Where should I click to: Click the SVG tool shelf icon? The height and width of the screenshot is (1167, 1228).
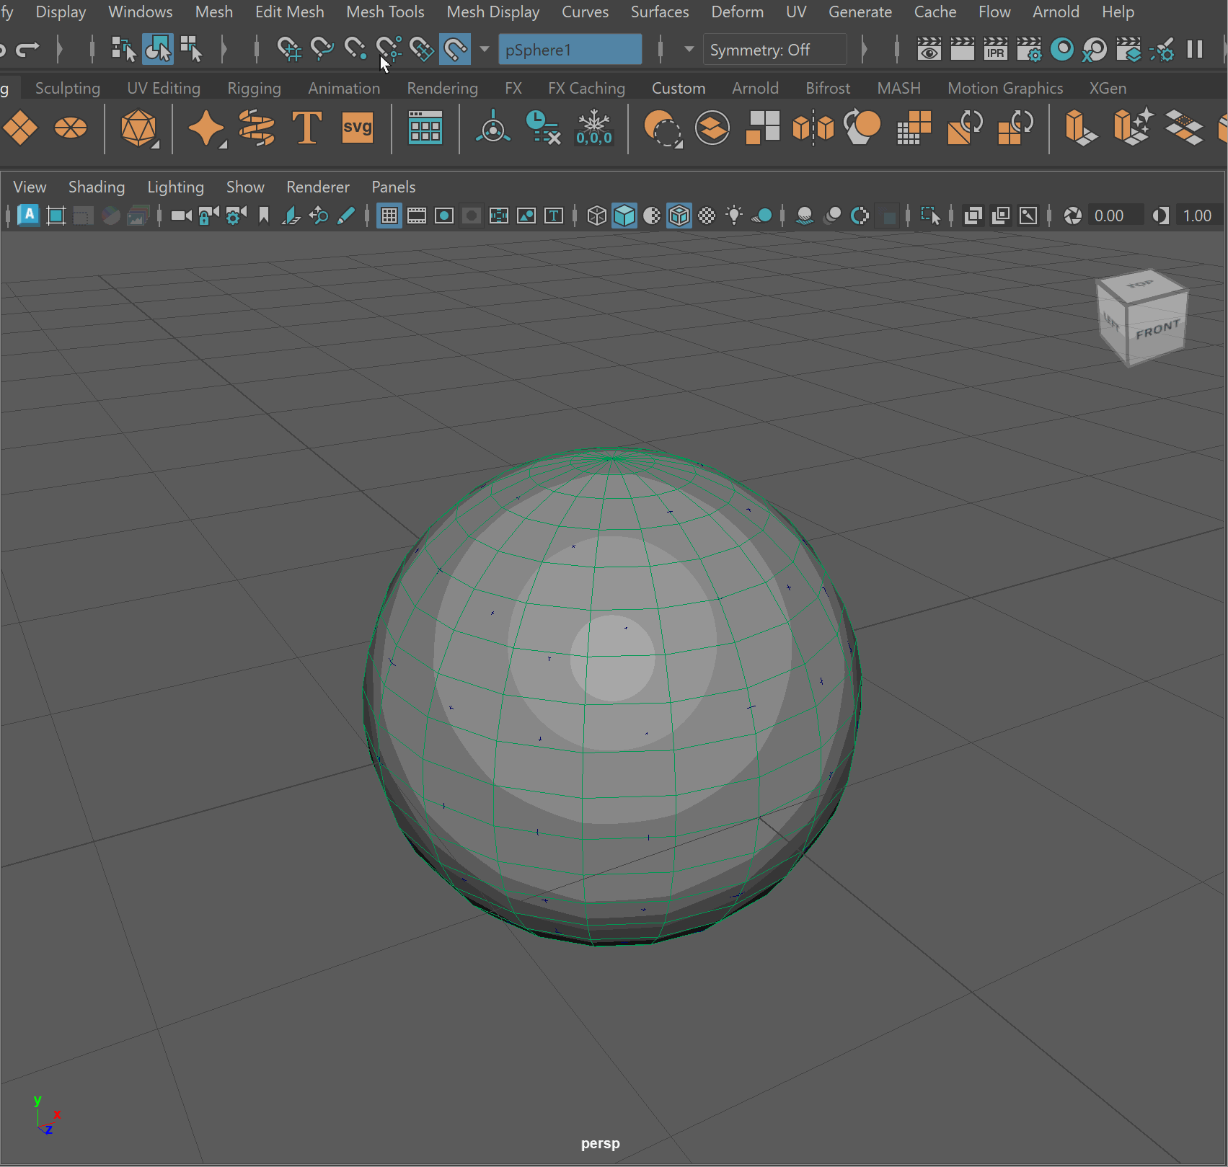click(x=357, y=128)
